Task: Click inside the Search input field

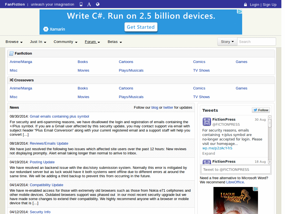Action: pos(256,42)
